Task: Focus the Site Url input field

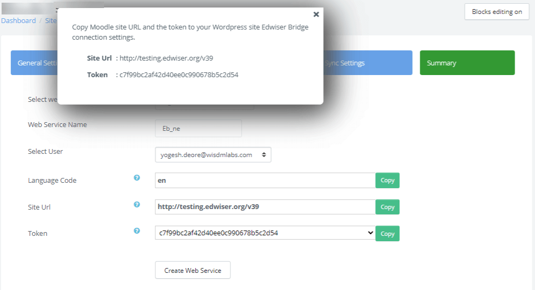Action: 265,207
